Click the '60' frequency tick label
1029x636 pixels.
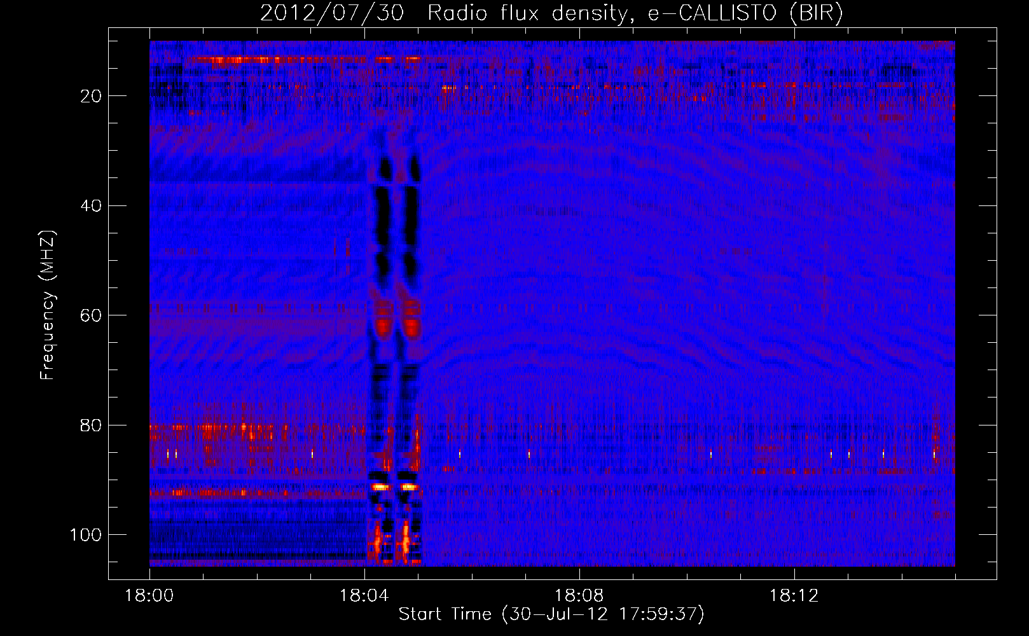coord(92,315)
